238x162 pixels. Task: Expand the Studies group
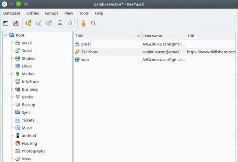coord(12,58)
